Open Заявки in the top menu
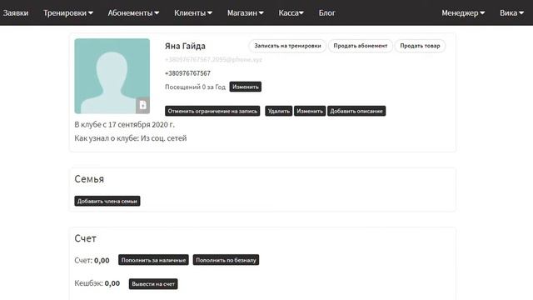This screenshot has height=300, width=533. click(16, 13)
